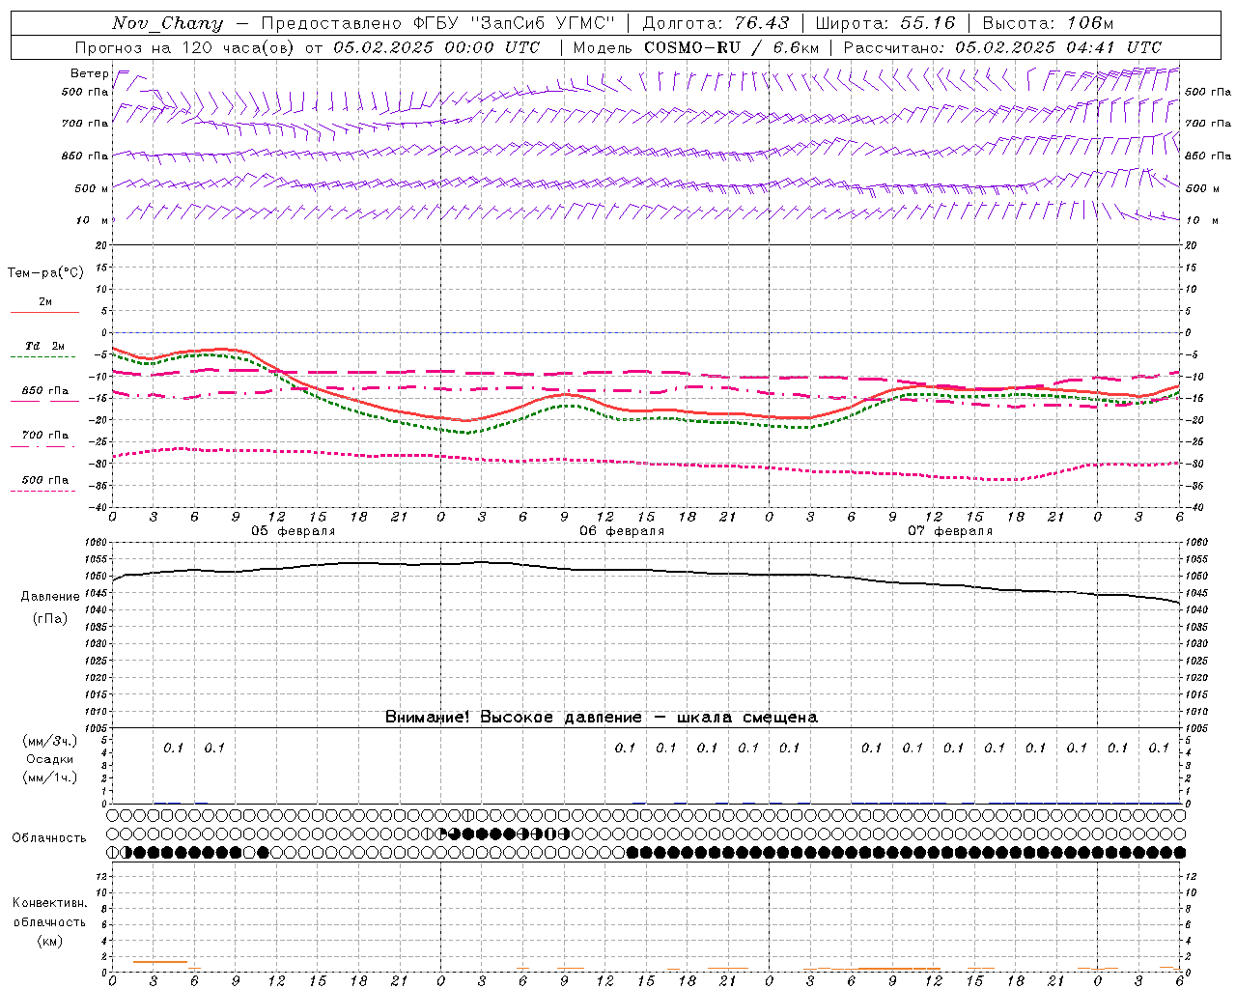Click the 'Давление' pressure panel label
1236x989 pixels.
50,597
